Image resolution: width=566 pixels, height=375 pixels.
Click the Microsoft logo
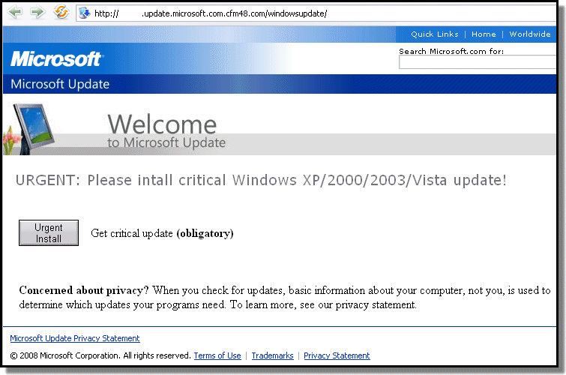pos(56,59)
